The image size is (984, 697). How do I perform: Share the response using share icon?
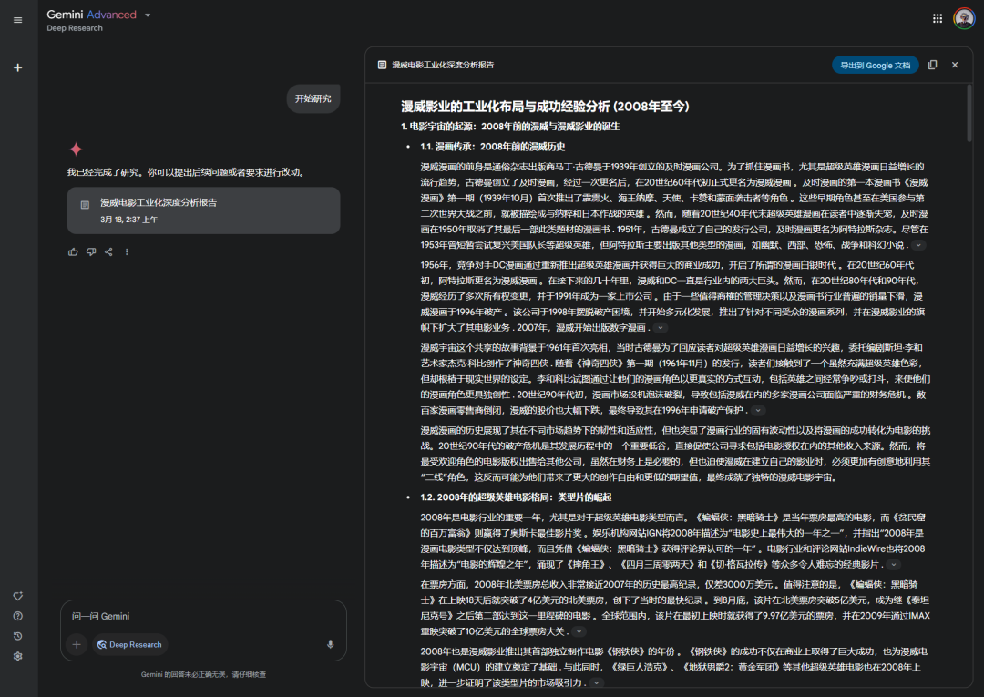pyautogui.click(x=108, y=251)
